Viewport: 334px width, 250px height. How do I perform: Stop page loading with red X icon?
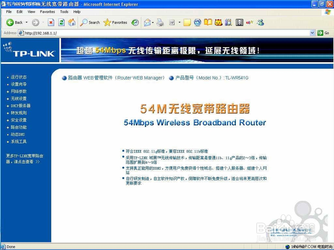[51, 22]
